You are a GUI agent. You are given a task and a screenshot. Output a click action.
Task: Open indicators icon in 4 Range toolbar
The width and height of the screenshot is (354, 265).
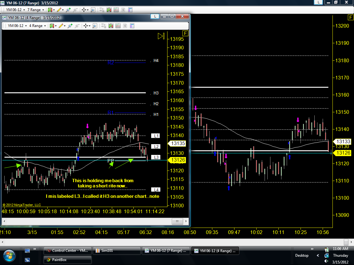(111, 26)
